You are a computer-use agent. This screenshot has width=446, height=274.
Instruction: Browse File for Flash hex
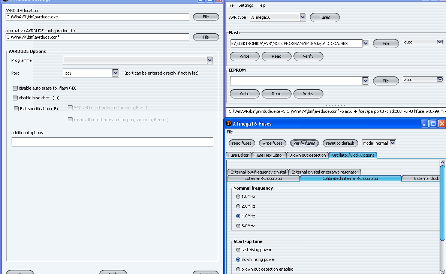point(386,43)
